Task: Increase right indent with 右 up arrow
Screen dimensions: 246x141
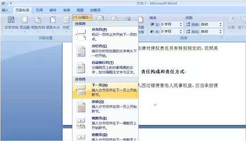Action: pyautogui.click(x=181, y=31)
